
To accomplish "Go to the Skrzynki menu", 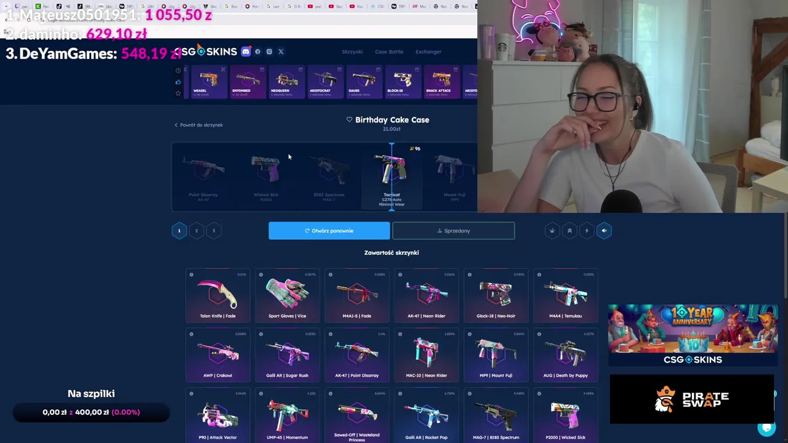I will (x=352, y=52).
